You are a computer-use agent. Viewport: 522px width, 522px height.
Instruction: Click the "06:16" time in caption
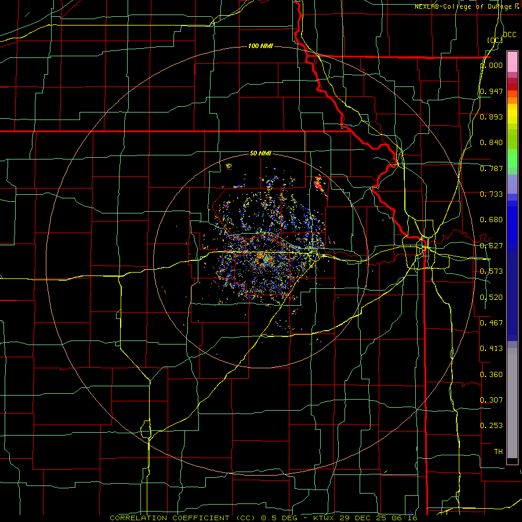pyautogui.click(x=404, y=518)
